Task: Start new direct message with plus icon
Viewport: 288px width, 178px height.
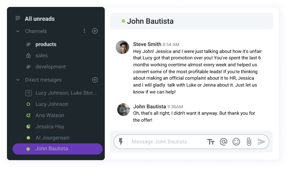Action: point(95,80)
